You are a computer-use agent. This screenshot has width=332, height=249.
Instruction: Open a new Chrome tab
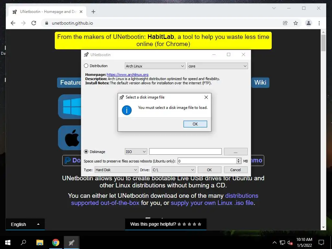point(93,12)
